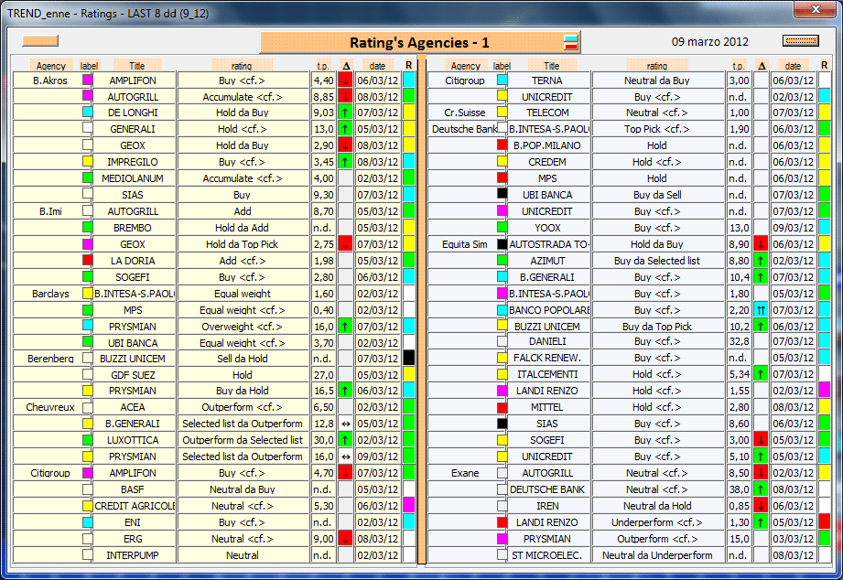Click the red label swatch beside LA DORIA
Screen dimensions: 843x580
[x=88, y=260]
